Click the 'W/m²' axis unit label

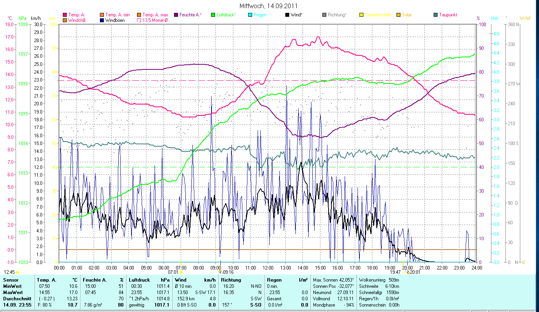525,18
